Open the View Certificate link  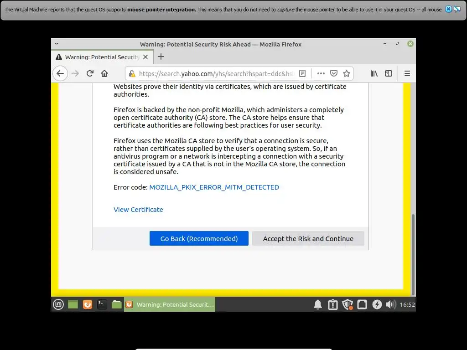[138, 210]
